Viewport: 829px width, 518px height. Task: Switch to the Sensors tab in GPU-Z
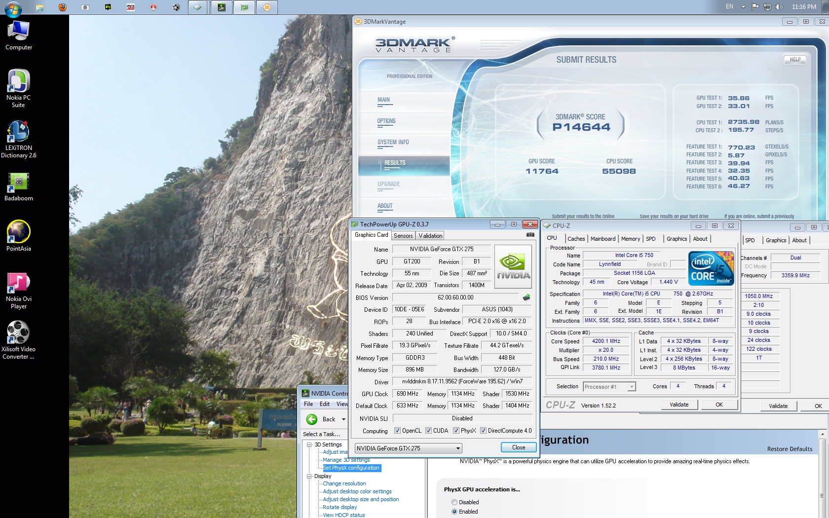(403, 236)
